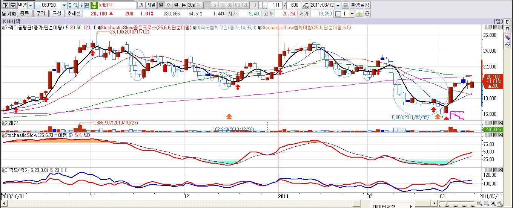Click the 이격도침체구간 indicator label
513x208 pixels.
(226, 27)
